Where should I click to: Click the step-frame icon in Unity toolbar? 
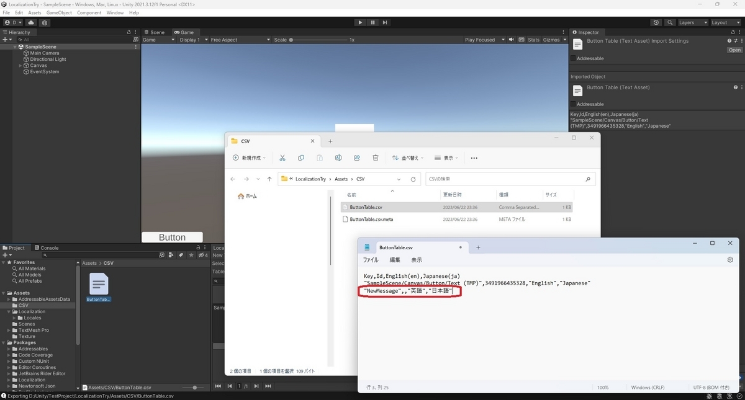(x=385, y=22)
